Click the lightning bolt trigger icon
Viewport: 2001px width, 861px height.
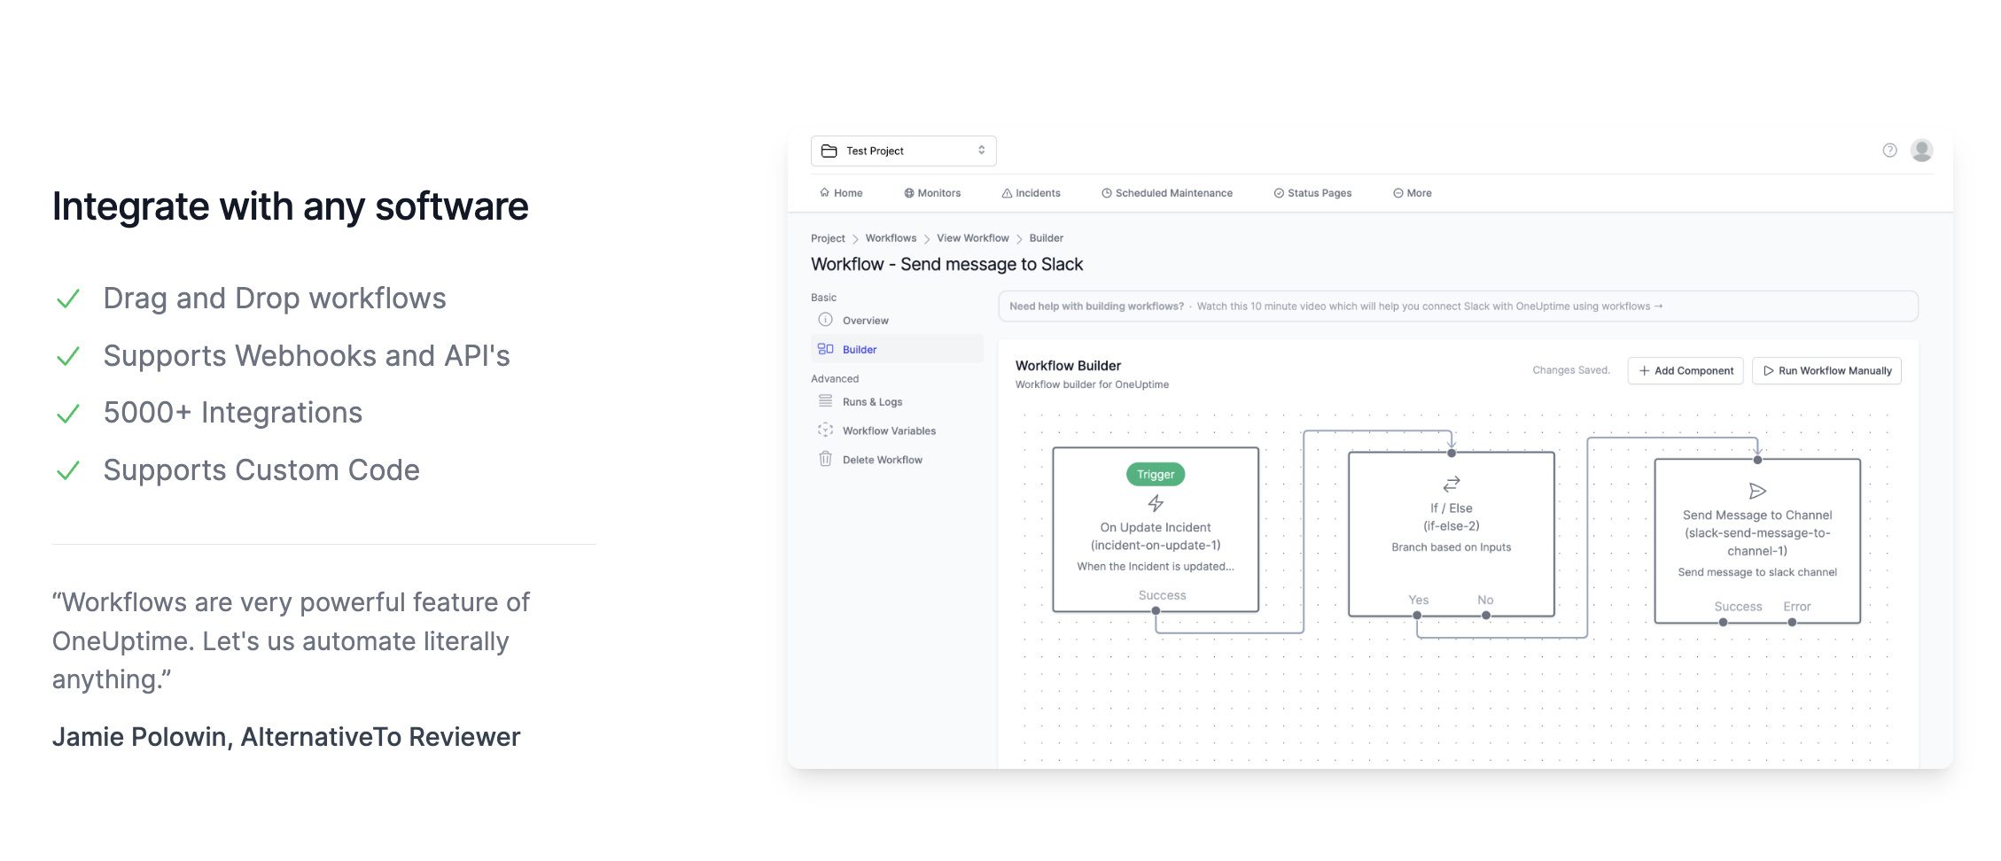[x=1155, y=501]
